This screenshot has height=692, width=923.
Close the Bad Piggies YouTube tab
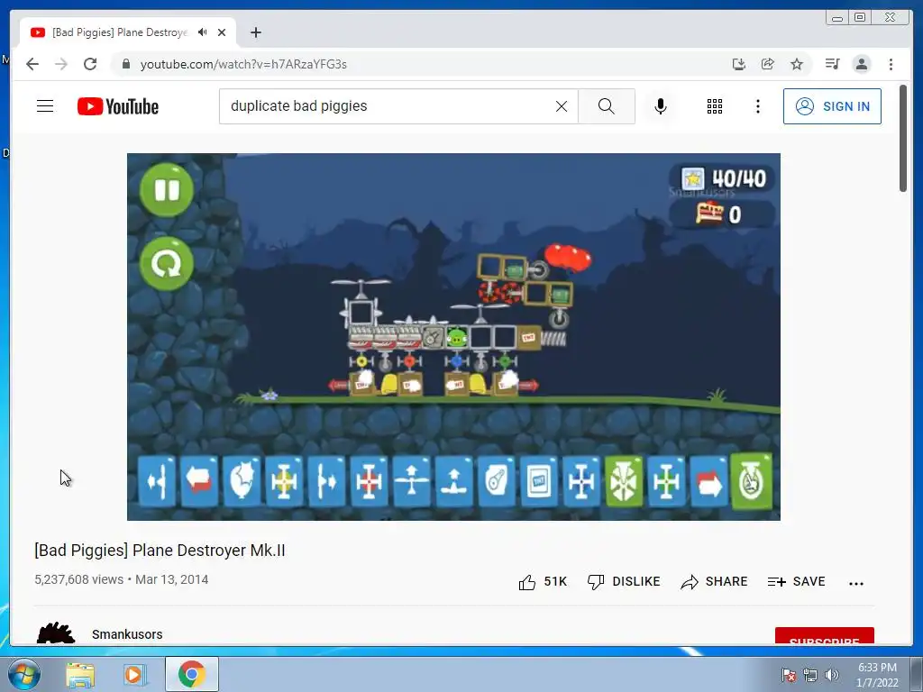(222, 32)
